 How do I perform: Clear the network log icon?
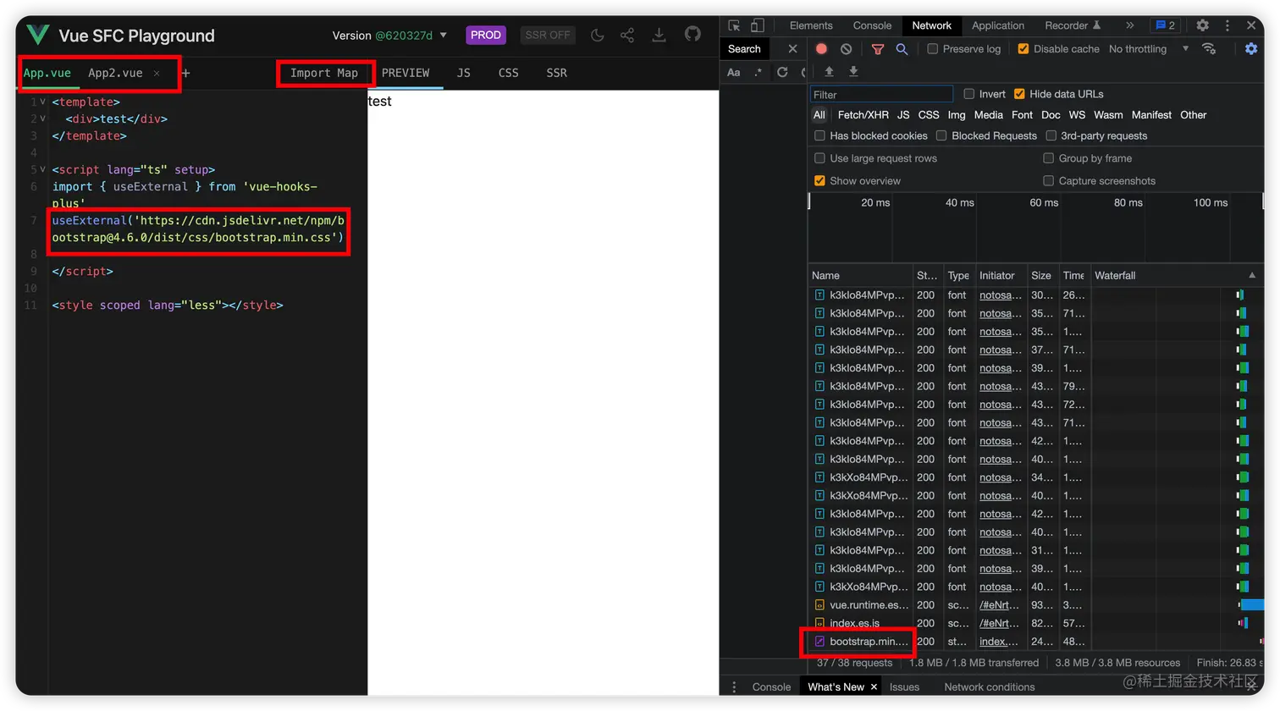pyautogui.click(x=846, y=49)
